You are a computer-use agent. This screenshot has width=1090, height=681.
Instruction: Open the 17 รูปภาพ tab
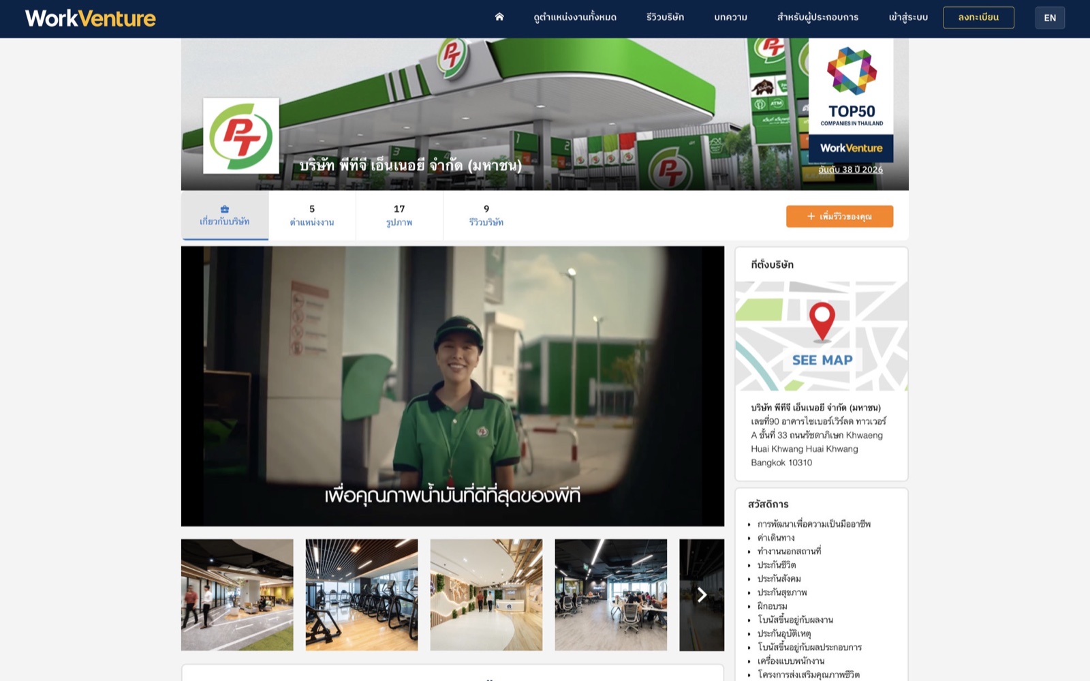pos(399,215)
